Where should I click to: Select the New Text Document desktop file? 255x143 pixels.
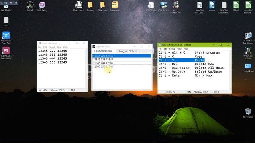click(x=224, y=8)
